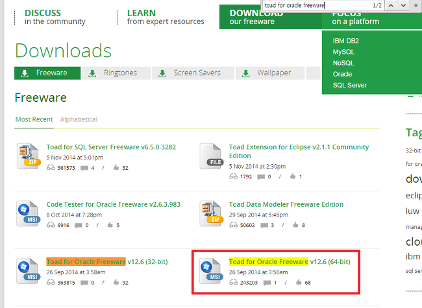422x308 pixels.
Task: Click the ibm tag in sidebar
Action: point(413,256)
